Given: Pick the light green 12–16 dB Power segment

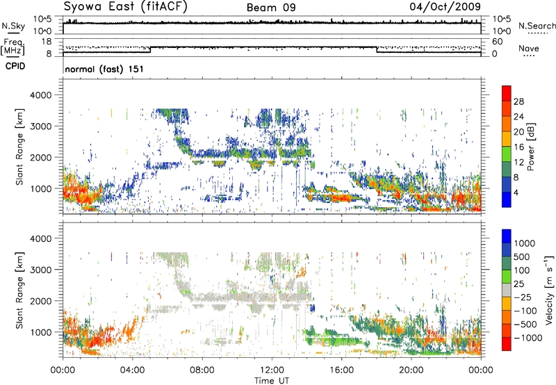Looking at the screenshot, I should (x=507, y=154).
